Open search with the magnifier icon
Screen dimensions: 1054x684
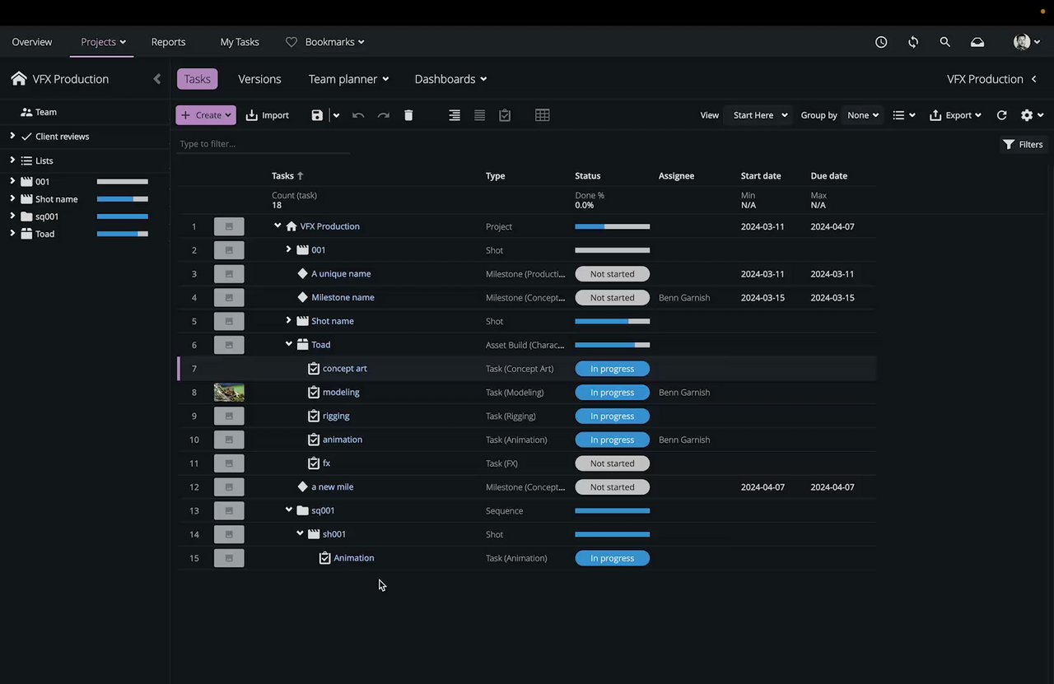click(945, 42)
